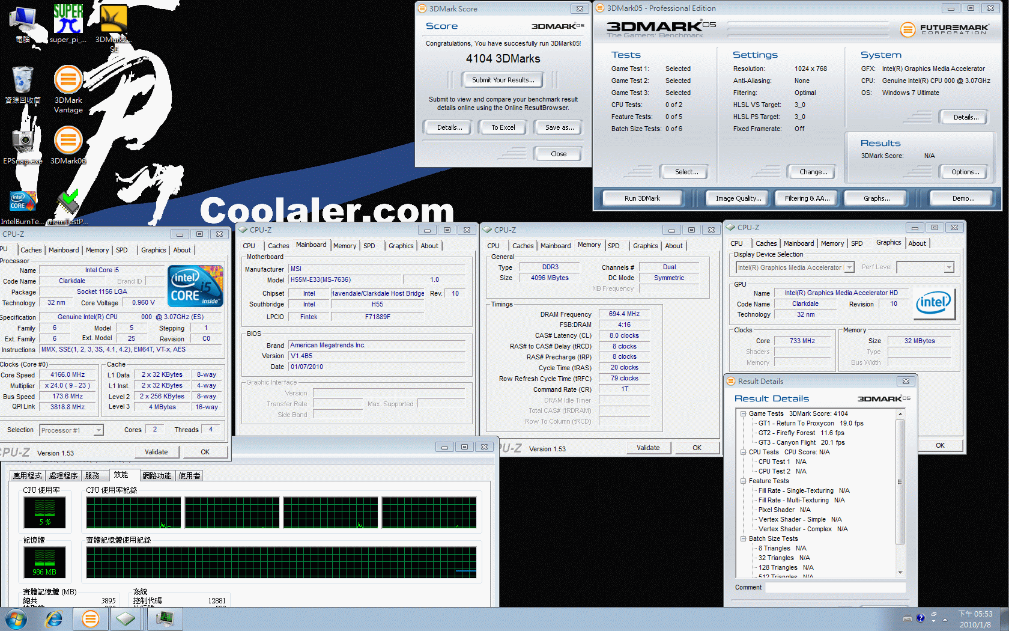Switch to Task Manager taskbar button
This screenshot has width=1009, height=631.
165,619
